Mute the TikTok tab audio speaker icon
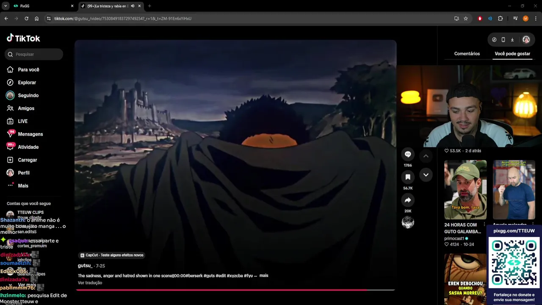The width and height of the screenshot is (542, 305). tap(133, 6)
